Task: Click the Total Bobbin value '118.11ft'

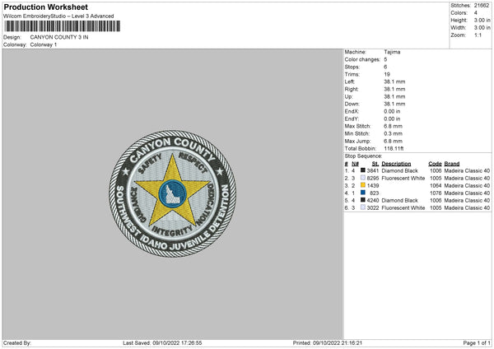Action: click(394, 148)
